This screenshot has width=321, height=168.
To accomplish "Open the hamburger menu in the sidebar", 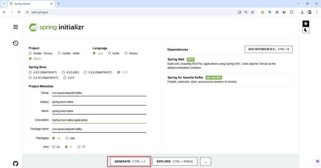I will click(15, 27).
